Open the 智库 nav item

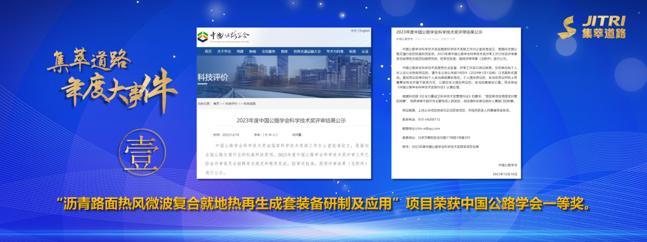285,51
